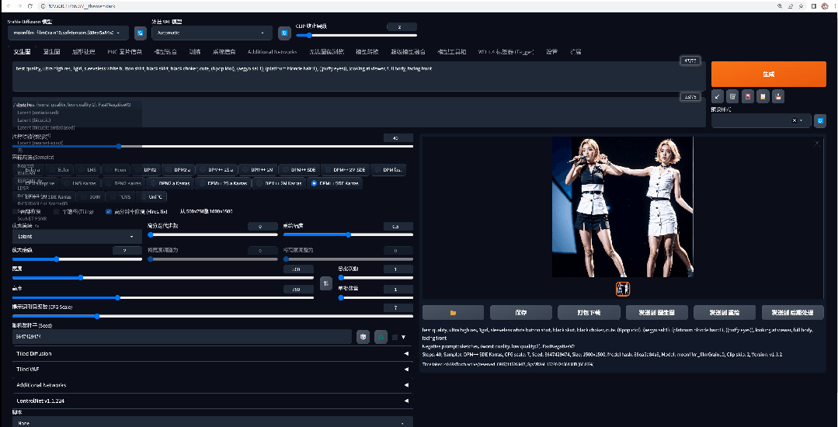The image size is (838, 427).
Task: Disable the Hires. fix checkbox
Action: (109, 211)
